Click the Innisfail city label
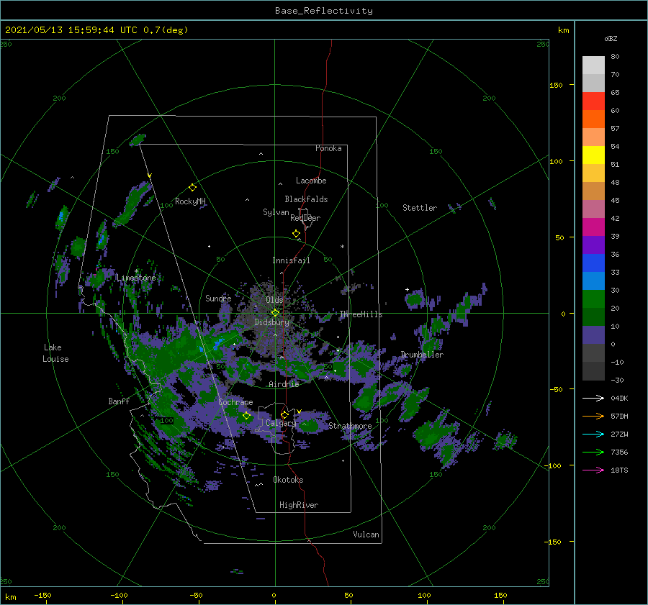648x605 pixels. (x=291, y=260)
